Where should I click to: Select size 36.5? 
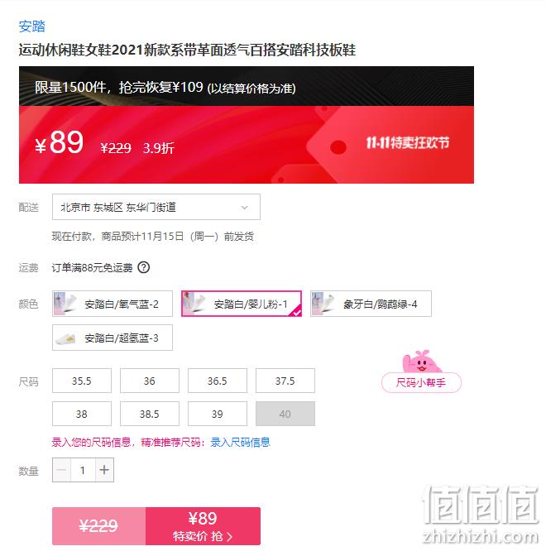point(218,381)
